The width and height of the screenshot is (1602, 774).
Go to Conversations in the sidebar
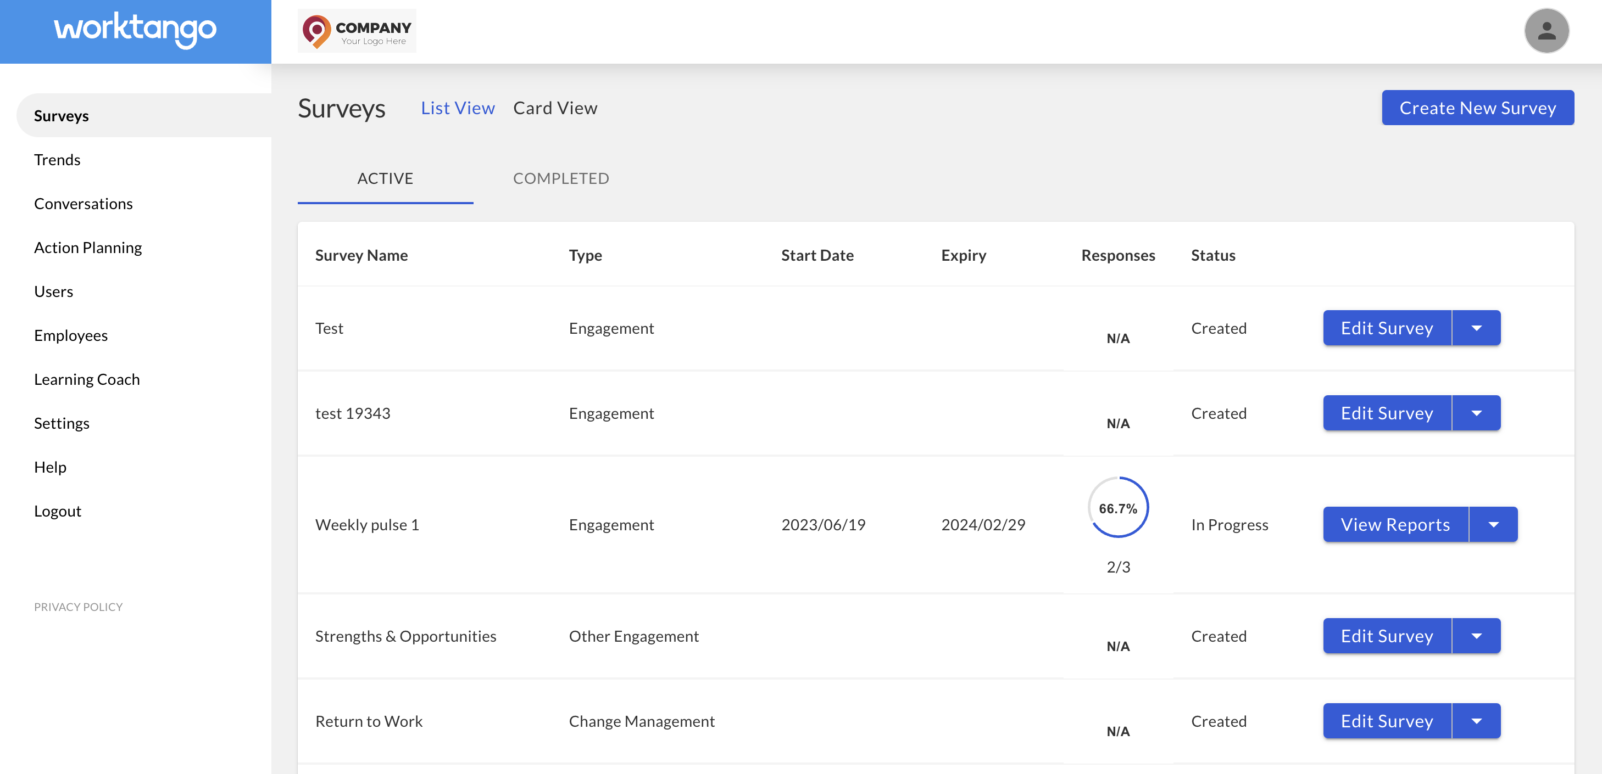tap(84, 204)
